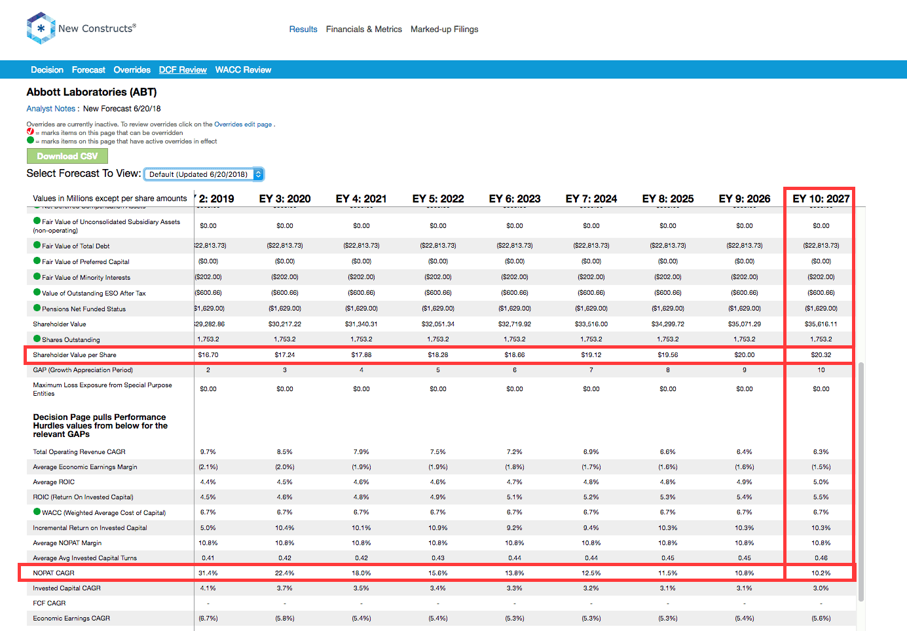Screen dimensions: 907x631
Task: Click the Shareholder Value per Share row label
Action: coord(75,354)
